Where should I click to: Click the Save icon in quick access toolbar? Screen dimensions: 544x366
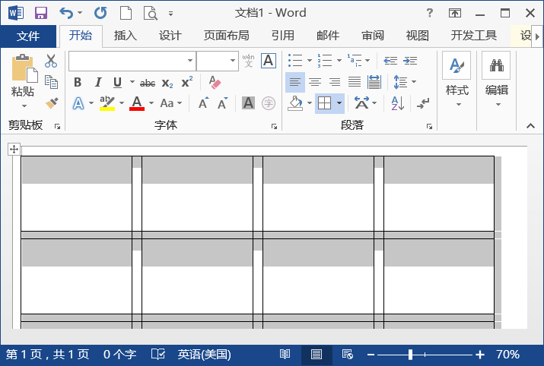[41, 13]
